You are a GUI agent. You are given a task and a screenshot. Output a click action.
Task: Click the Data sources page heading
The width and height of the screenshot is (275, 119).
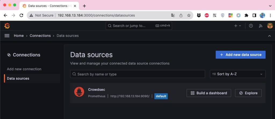coord(91,55)
